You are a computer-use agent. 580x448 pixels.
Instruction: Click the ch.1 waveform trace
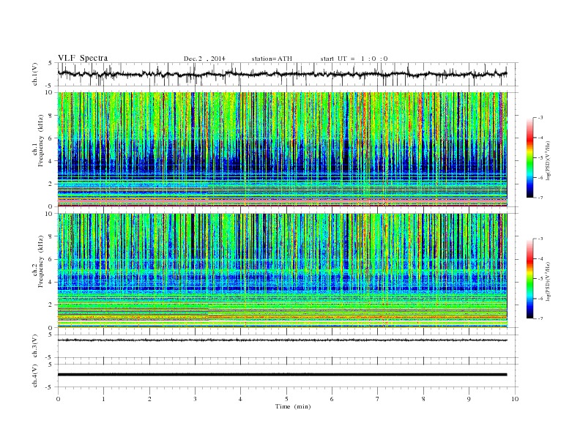click(x=282, y=74)
